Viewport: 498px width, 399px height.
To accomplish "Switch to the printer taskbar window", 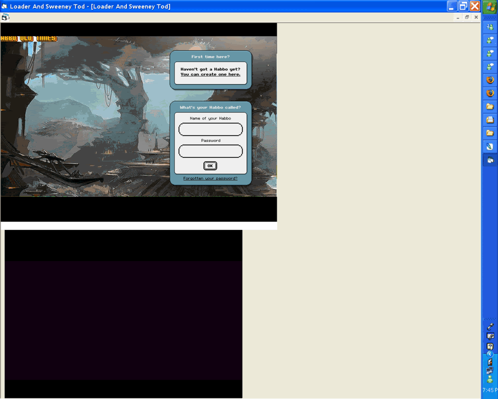I will (x=490, y=119).
